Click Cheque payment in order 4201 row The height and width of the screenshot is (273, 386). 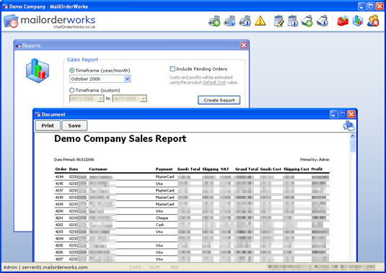(162, 218)
